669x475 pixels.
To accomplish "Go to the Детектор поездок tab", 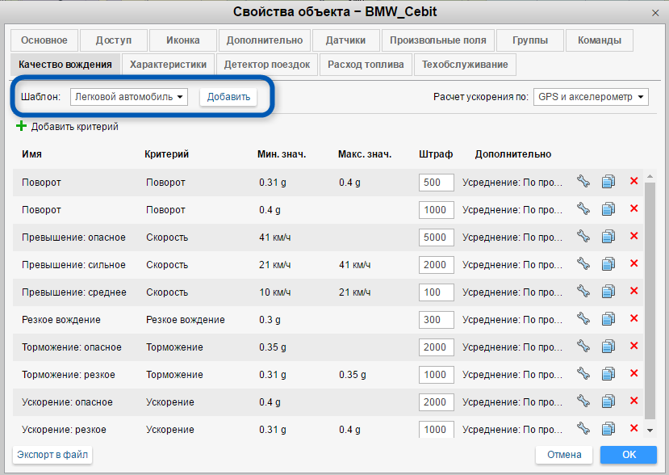I will point(267,65).
